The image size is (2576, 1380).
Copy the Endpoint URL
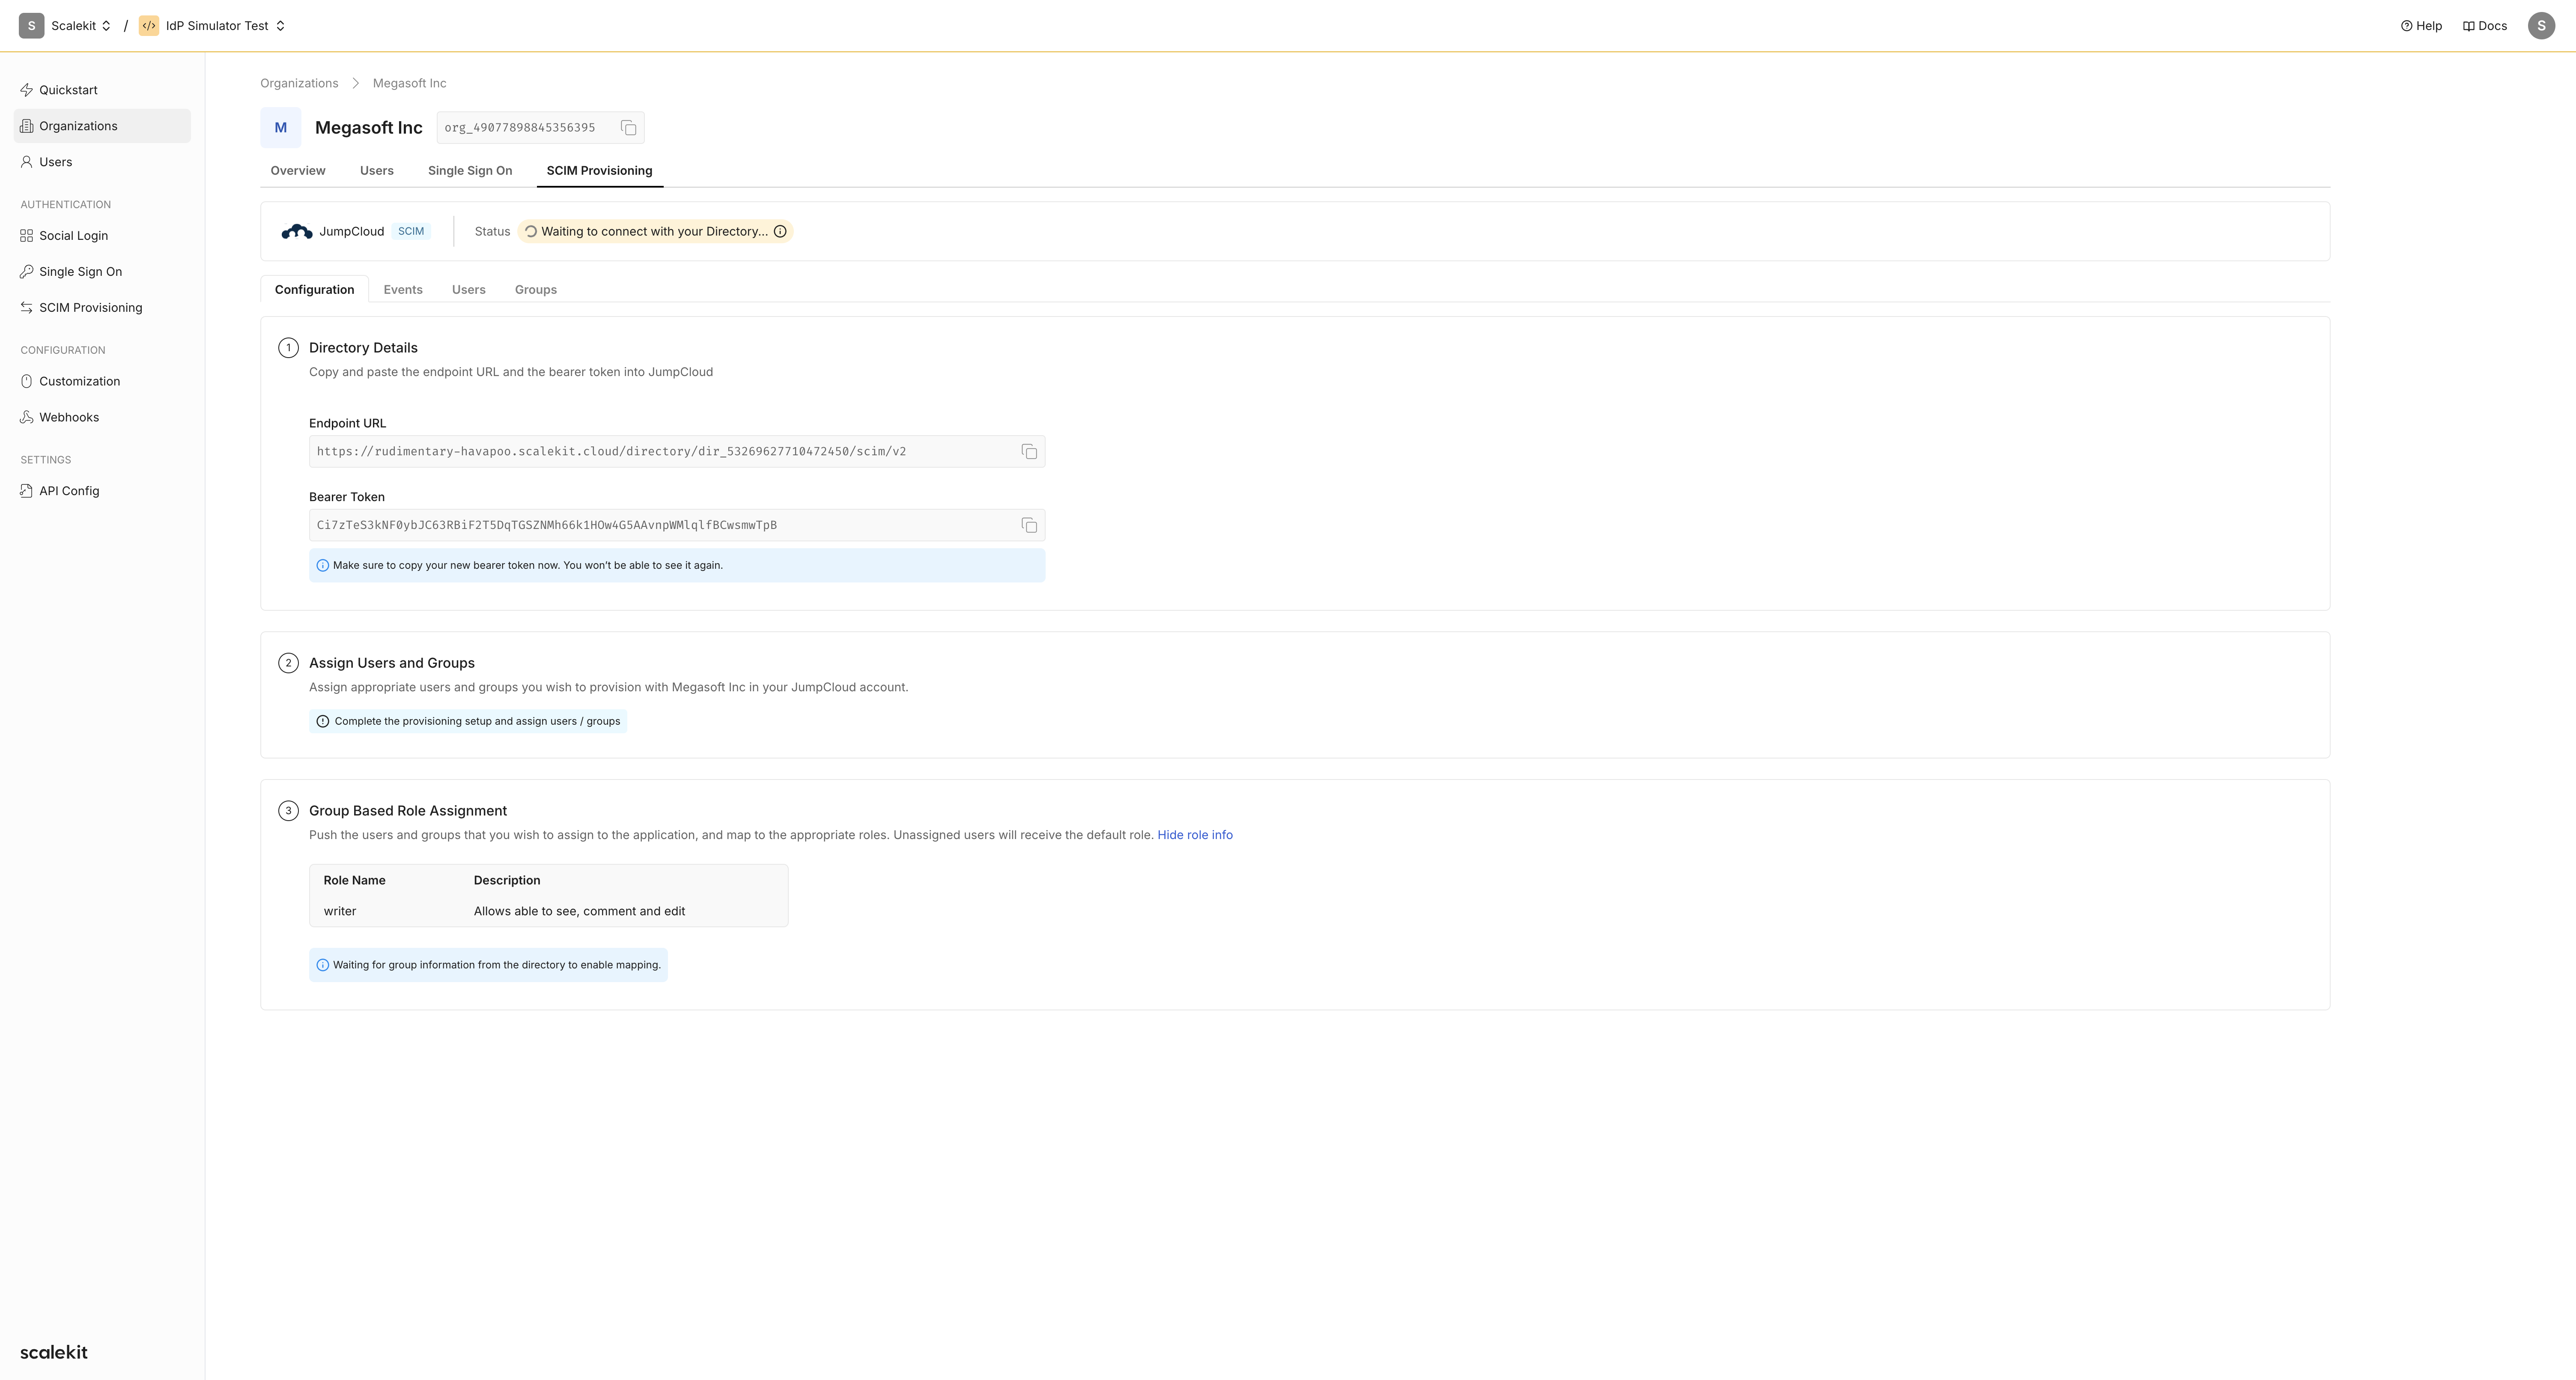pyautogui.click(x=1029, y=452)
